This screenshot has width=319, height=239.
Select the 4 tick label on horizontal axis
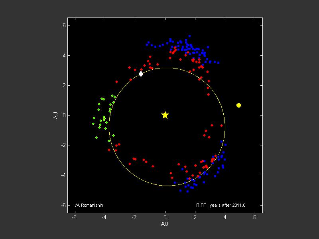[x=225, y=217]
